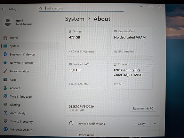Click the Gaming controller icon
This screenshot has width=184, height=138.
pos(5,104)
